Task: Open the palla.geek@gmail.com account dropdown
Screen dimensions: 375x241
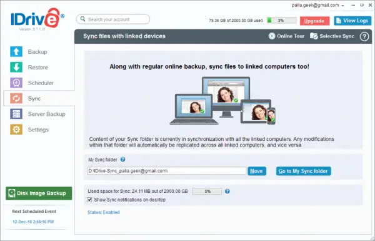Action: (318, 5)
